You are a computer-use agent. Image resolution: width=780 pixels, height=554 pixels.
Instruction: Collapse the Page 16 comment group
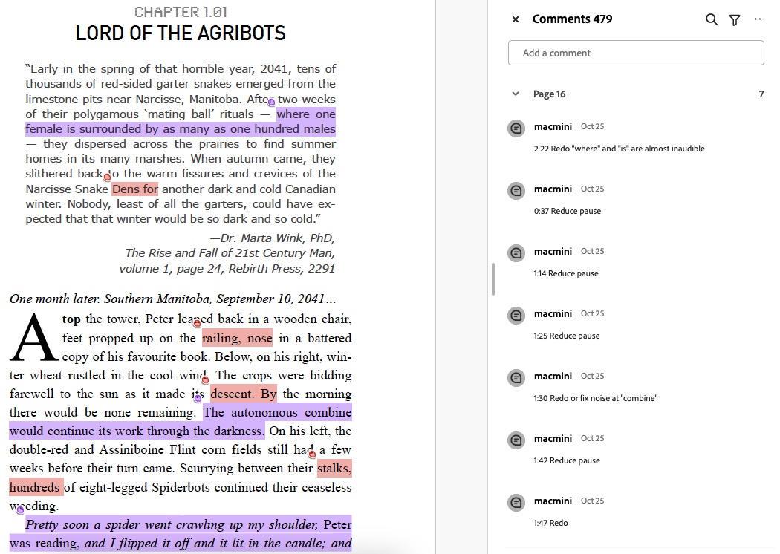tap(516, 94)
